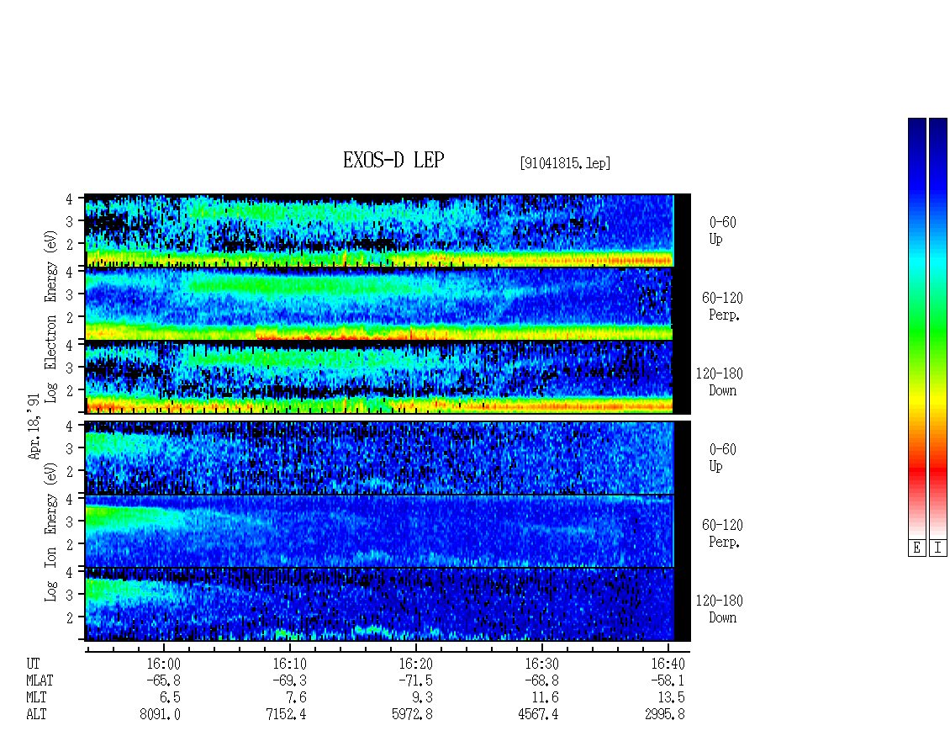This screenshot has width=950, height=736.
Task: Click the ALT row header
Action: 36,714
